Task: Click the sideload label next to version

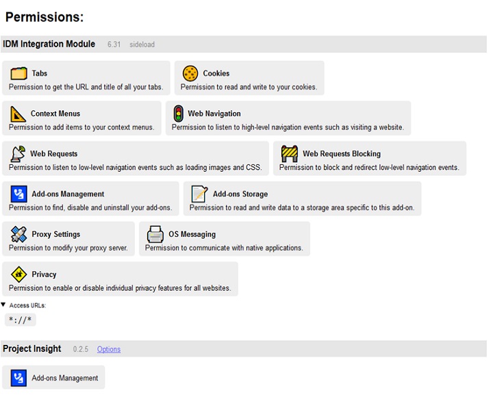Action: (x=142, y=45)
